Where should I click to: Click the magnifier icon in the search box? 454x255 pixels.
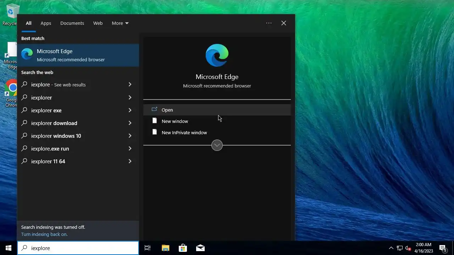tap(24, 248)
